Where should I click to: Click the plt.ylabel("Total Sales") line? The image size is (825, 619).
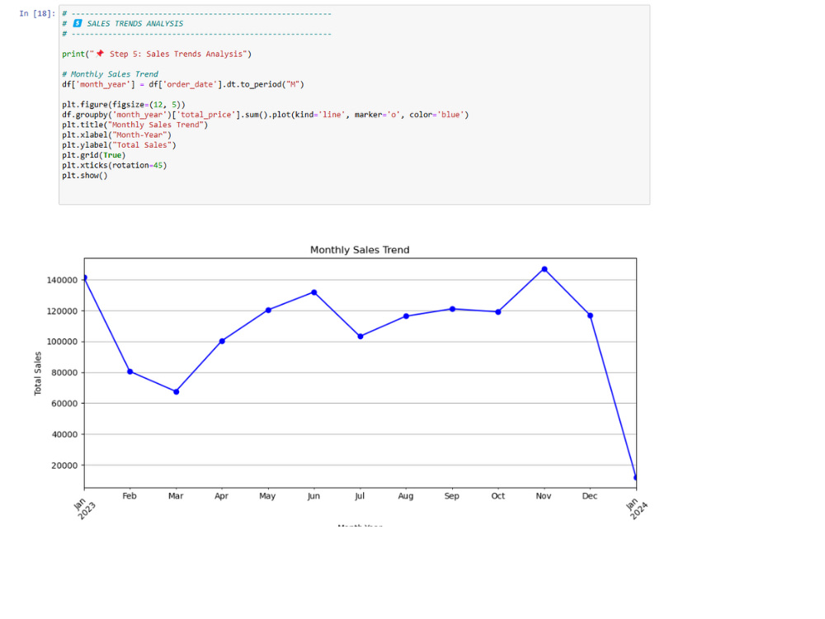point(119,144)
